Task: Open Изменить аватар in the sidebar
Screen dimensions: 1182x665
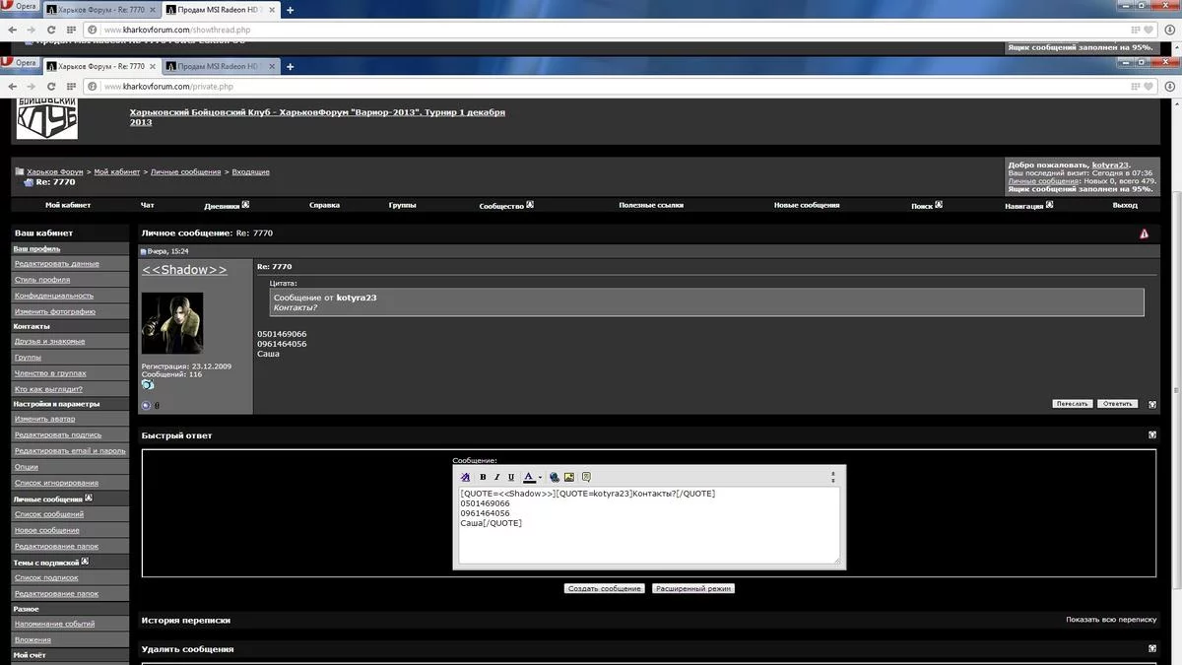Action: (x=44, y=419)
